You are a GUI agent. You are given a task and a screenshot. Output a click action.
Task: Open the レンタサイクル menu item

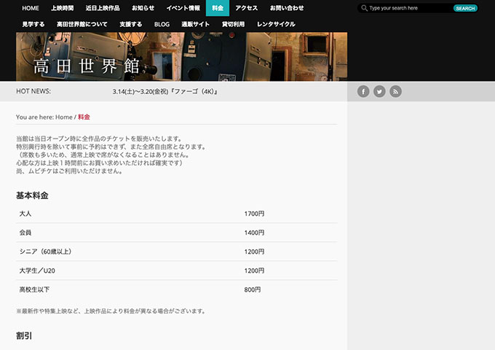tap(276, 24)
